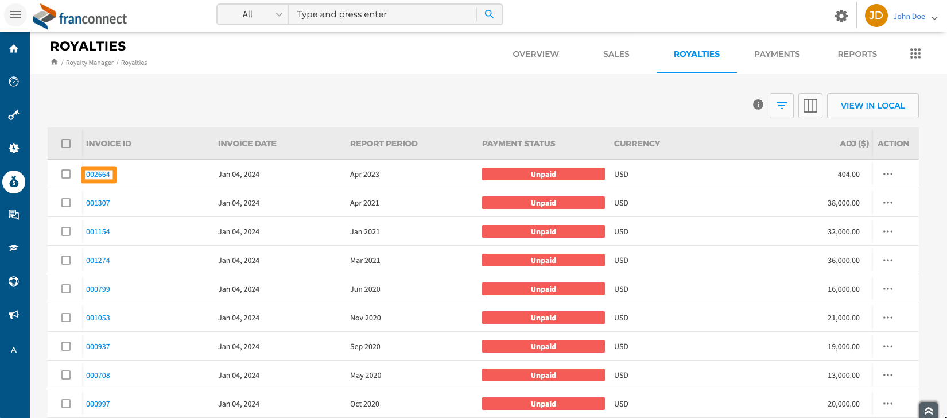Open the key icon module in sidebar
The height and width of the screenshot is (418, 947).
tap(14, 115)
